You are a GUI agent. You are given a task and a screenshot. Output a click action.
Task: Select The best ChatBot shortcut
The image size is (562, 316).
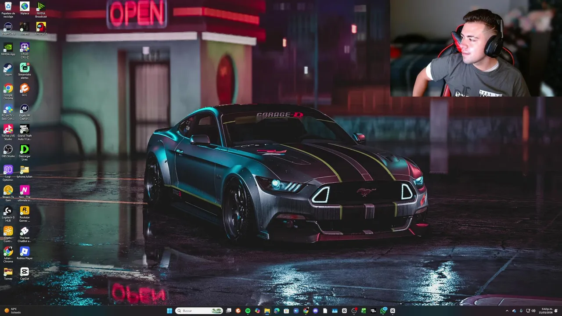[25, 234]
